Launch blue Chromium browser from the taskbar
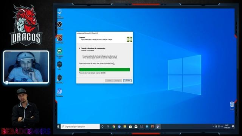This screenshot has width=242, height=136. click(119, 127)
